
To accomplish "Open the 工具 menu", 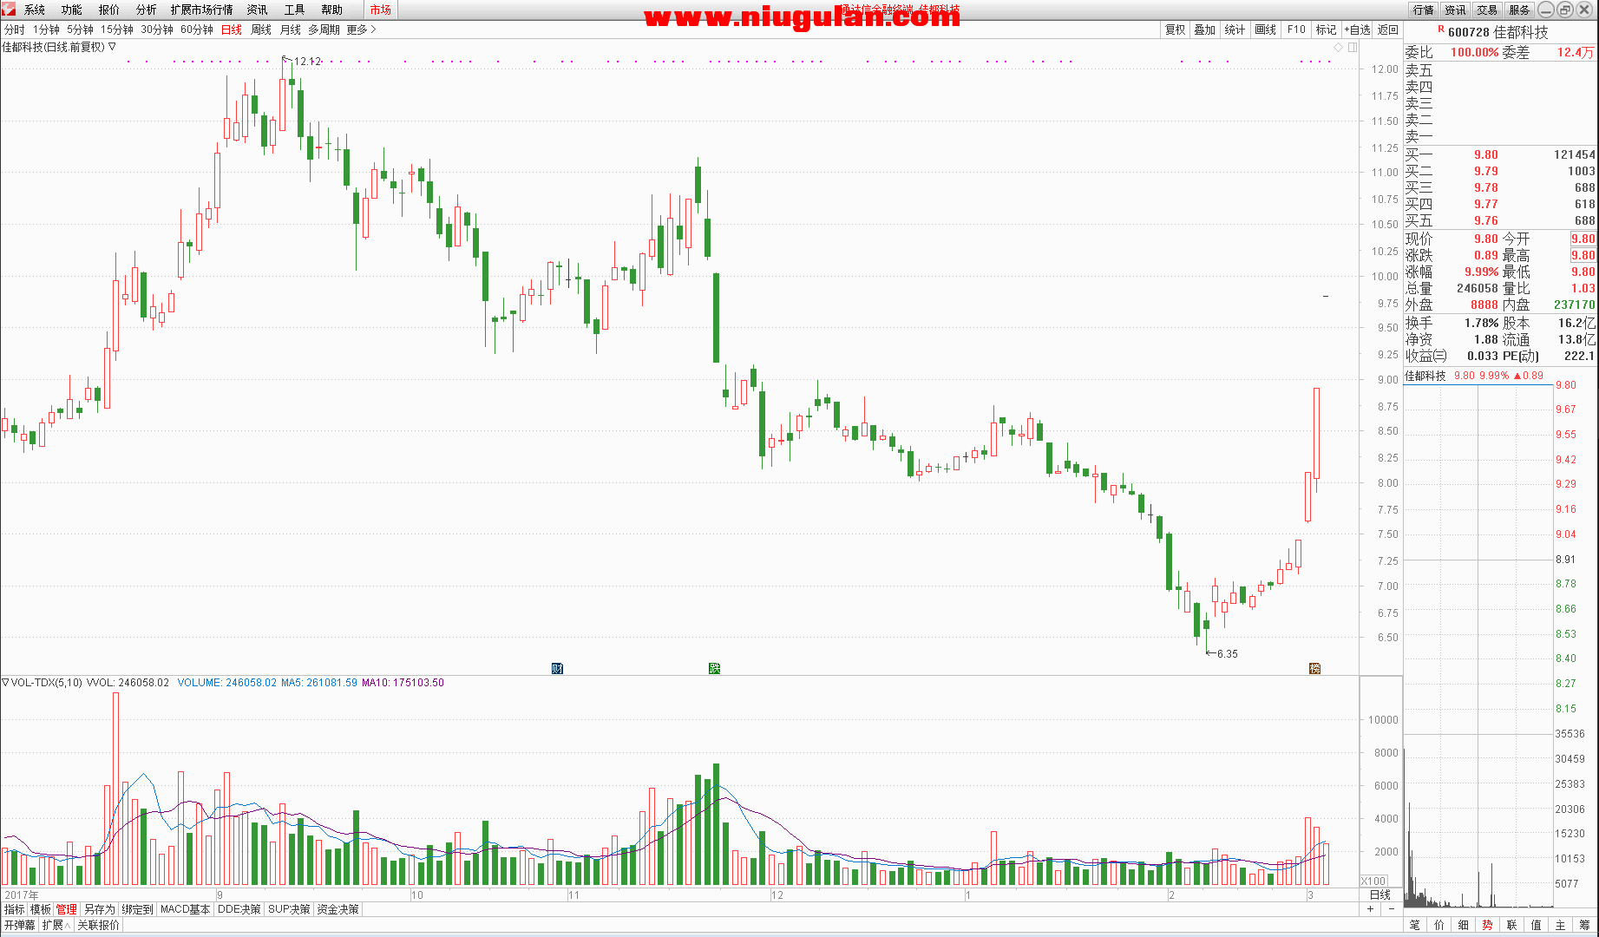I will click(295, 10).
